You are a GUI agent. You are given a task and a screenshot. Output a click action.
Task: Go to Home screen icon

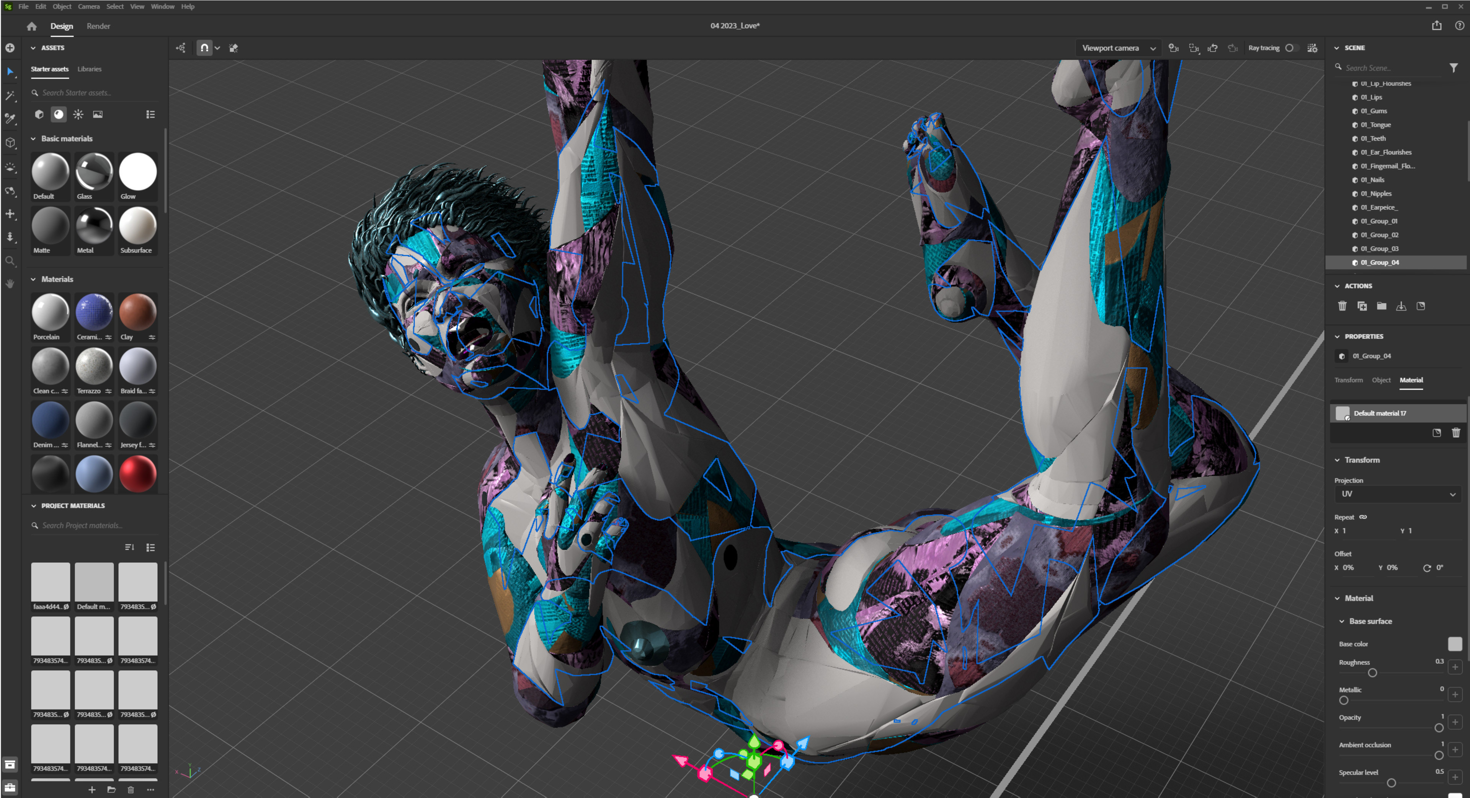31,26
